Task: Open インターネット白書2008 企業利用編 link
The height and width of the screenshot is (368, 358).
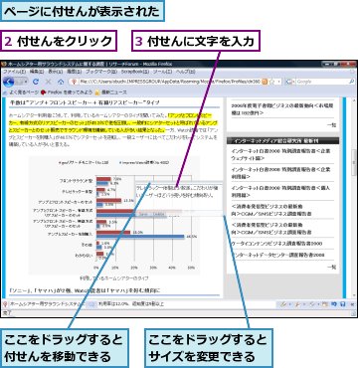Action: coord(280,173)
